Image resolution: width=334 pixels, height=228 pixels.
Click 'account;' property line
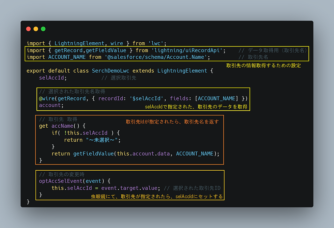[51, 105]
